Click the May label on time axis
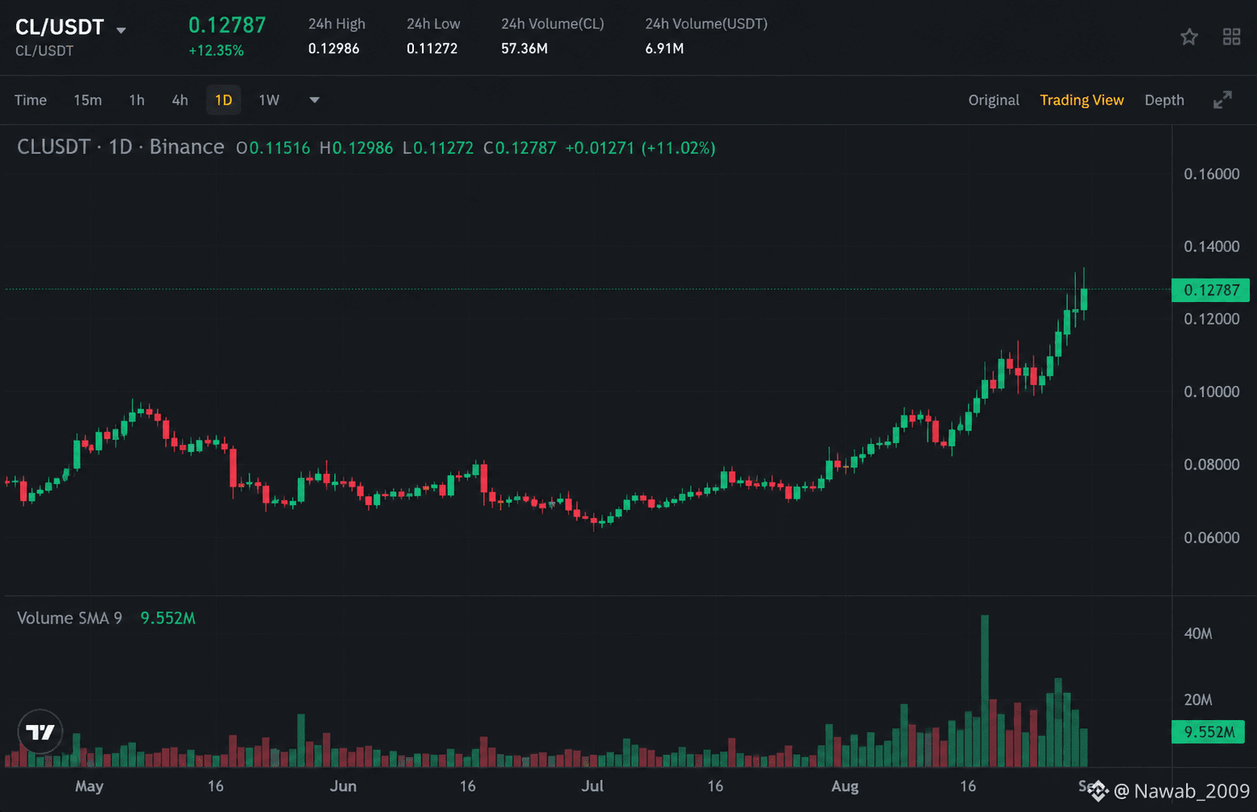The image size is (1257, 812). [89, 786]
